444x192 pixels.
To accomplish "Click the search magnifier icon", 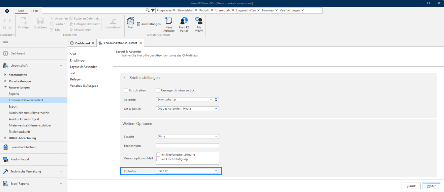I will (148, 10).
